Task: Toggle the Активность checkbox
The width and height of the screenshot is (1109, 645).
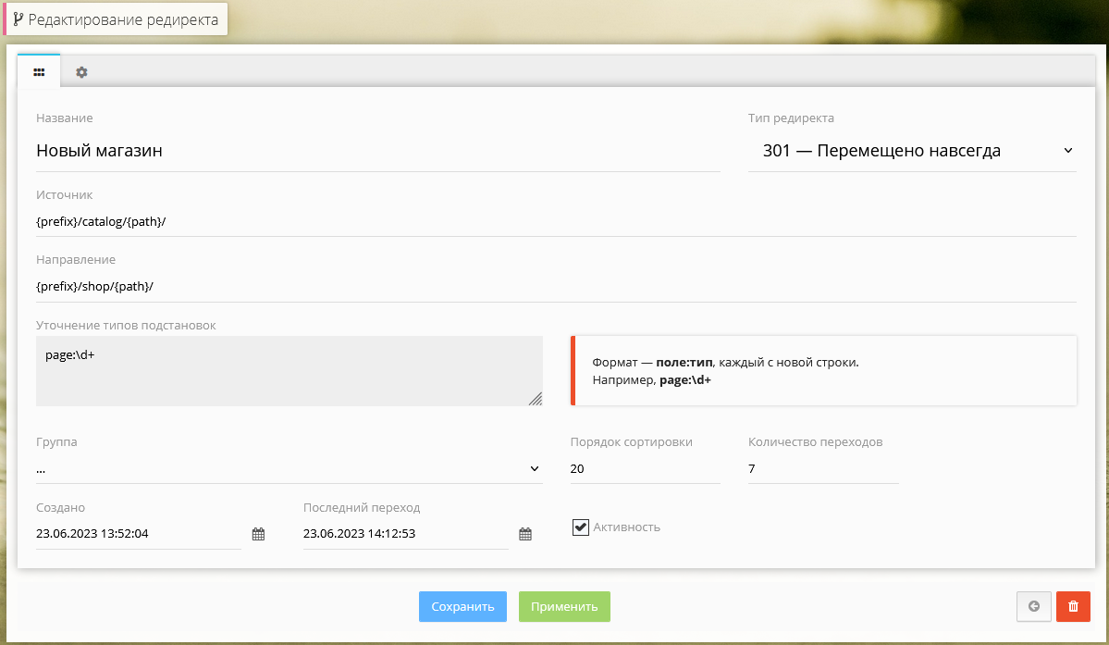Action: click(581, 527)
